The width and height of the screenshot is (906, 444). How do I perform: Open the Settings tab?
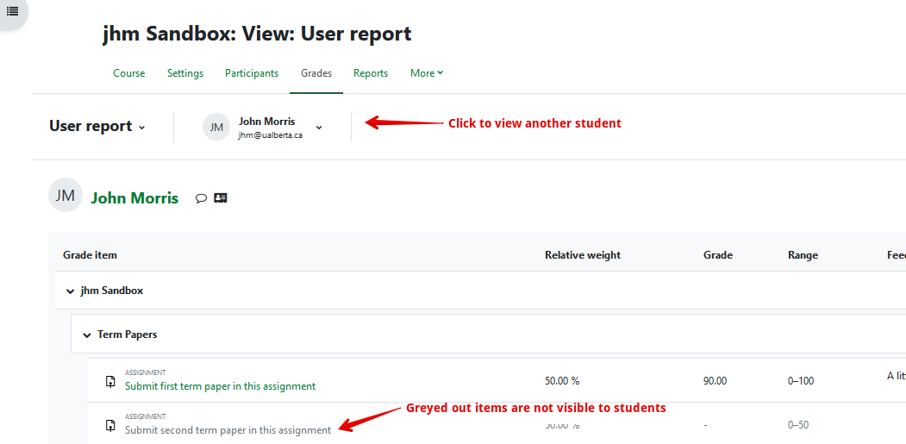[x=185, y=73]
